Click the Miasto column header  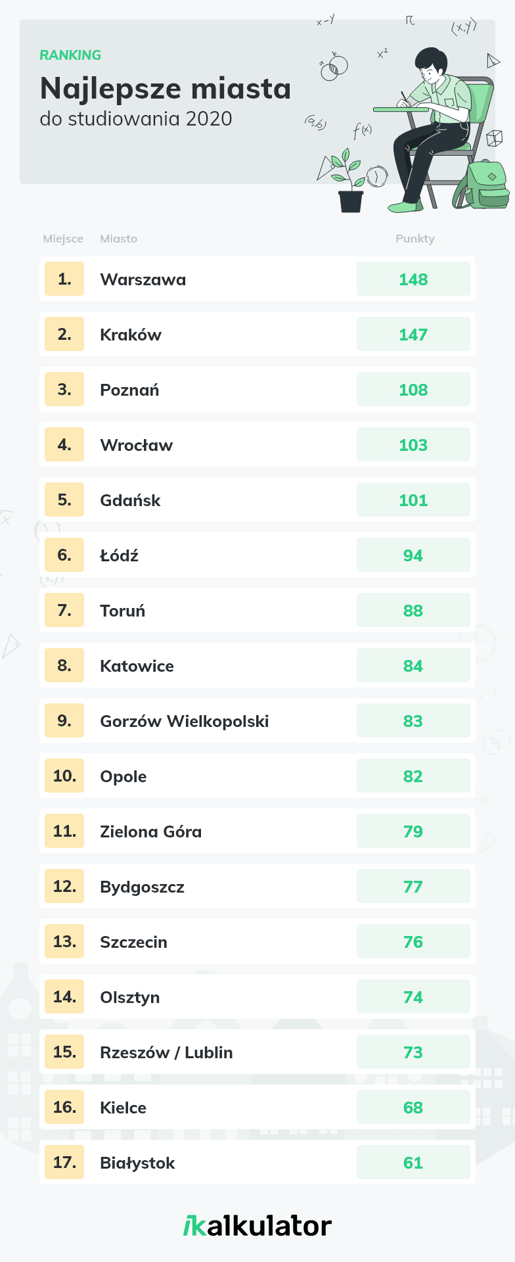pos(119,239)
